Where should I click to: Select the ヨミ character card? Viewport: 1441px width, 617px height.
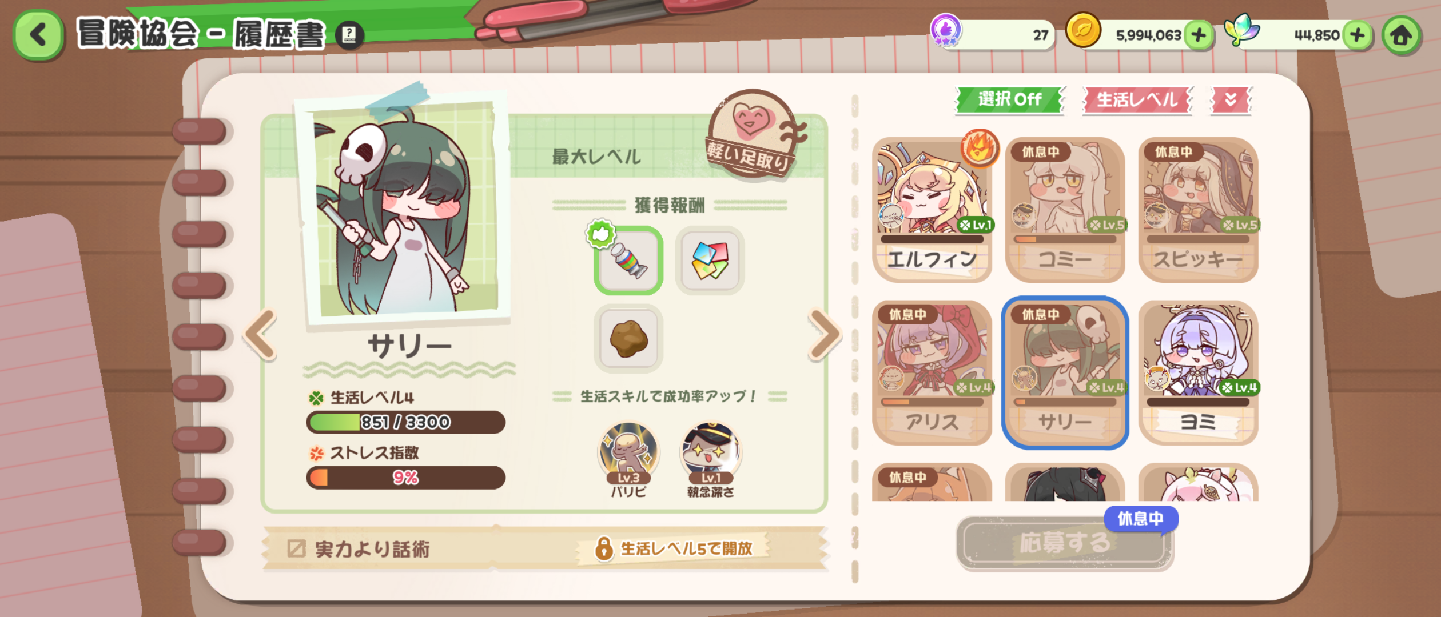click(1198, 372)
